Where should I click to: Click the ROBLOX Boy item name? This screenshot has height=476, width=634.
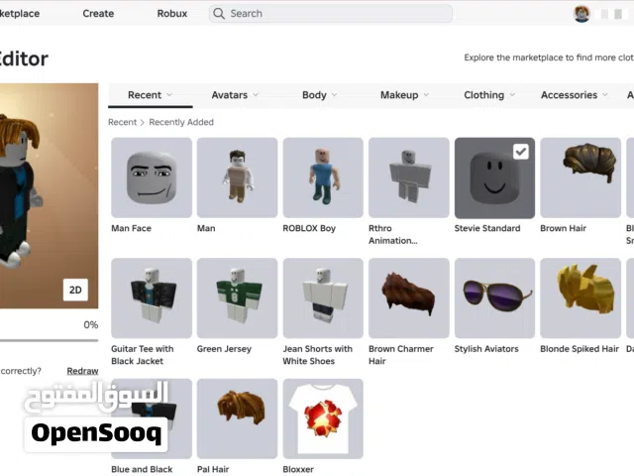309,228
